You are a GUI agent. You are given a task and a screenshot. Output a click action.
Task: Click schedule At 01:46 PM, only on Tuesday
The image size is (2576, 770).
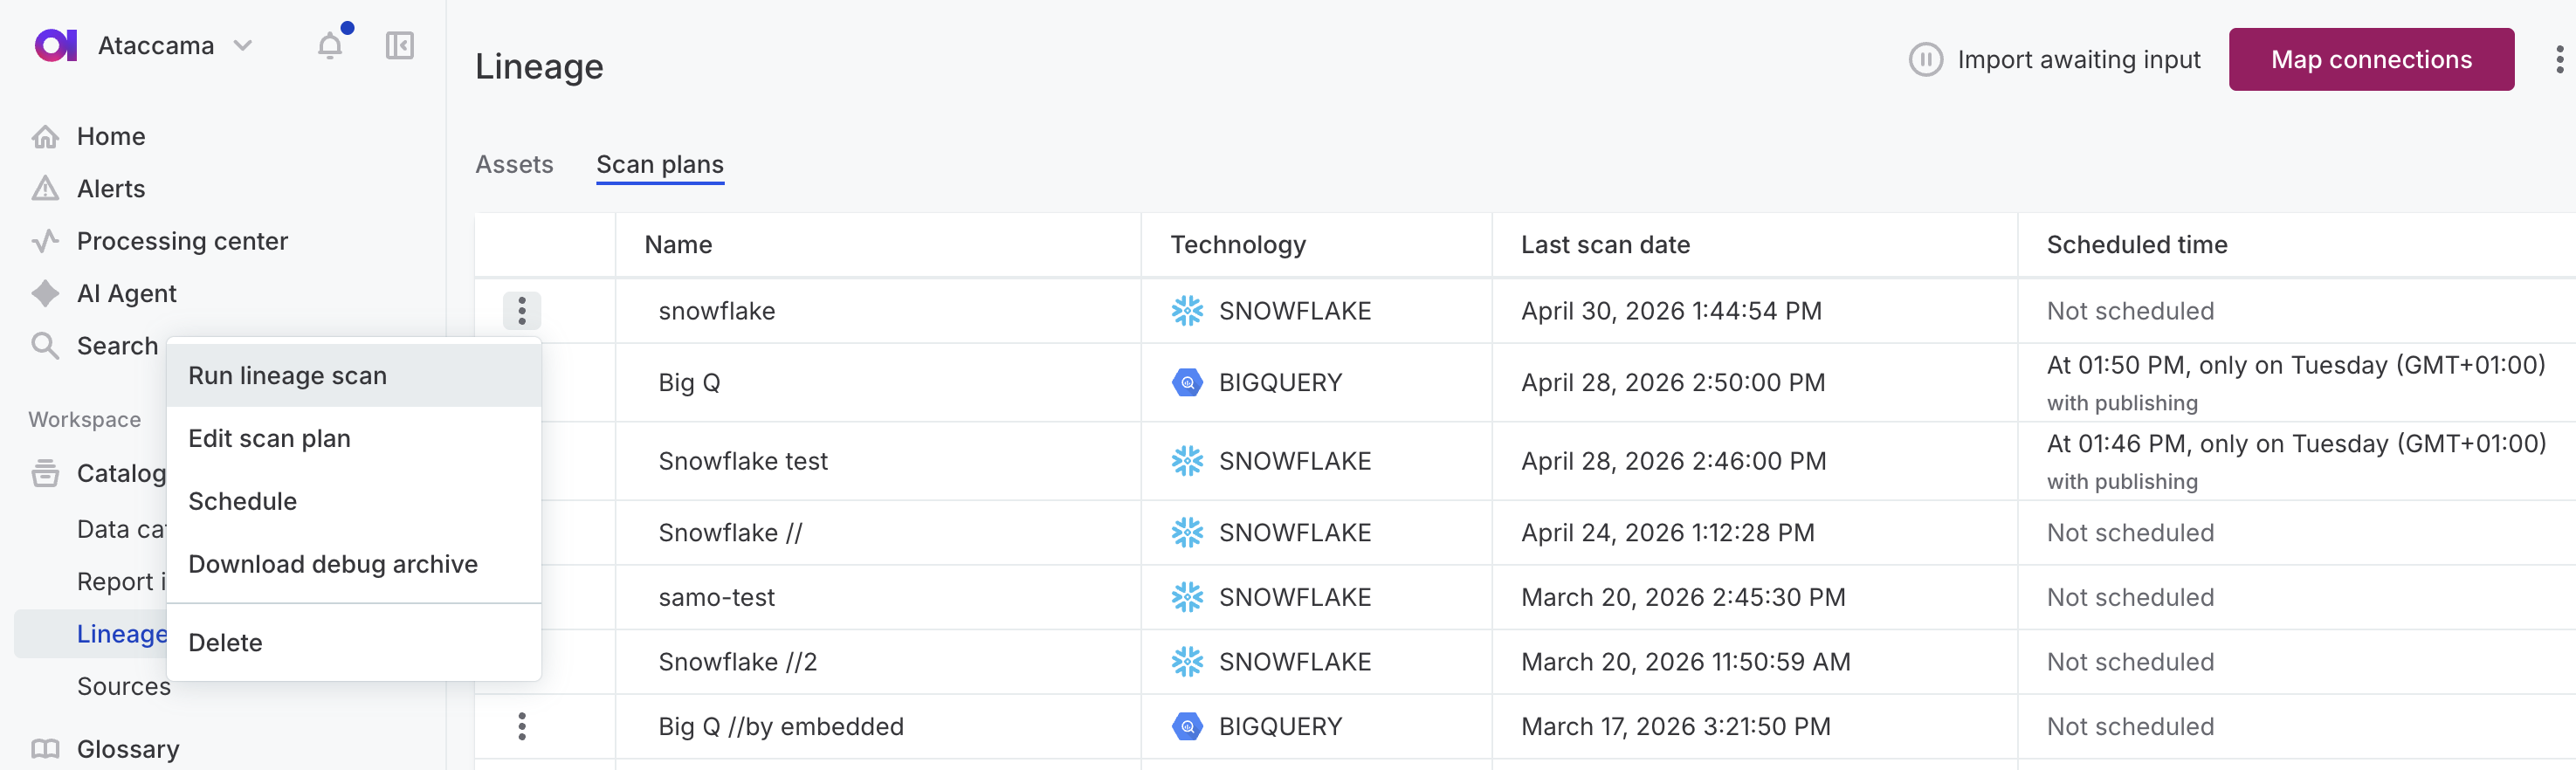click(x=2296, y=443)
